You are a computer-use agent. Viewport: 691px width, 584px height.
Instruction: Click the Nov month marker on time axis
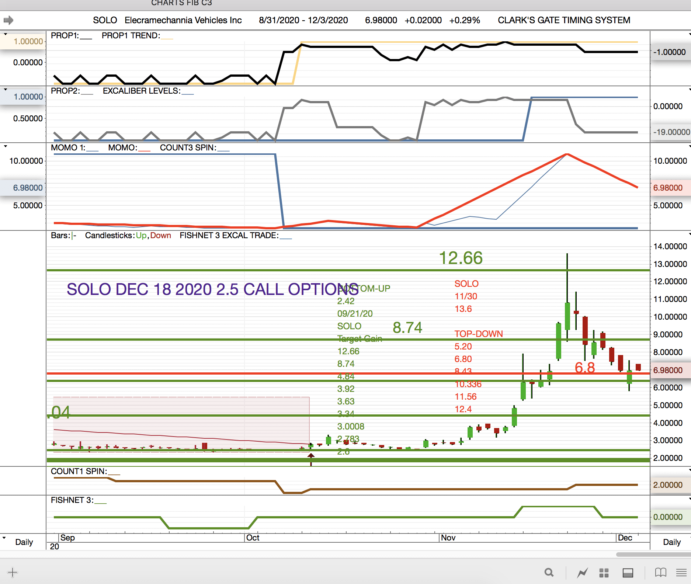point(448,538)
